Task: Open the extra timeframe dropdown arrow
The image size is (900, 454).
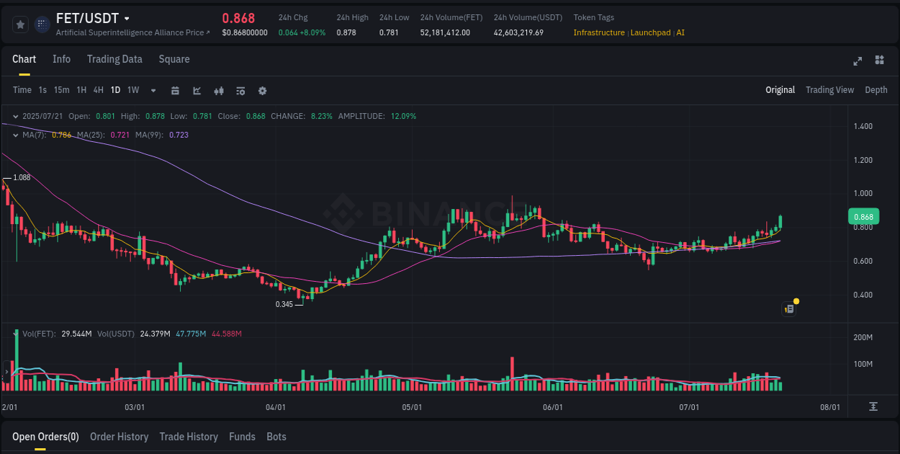Action: (152, 90)
